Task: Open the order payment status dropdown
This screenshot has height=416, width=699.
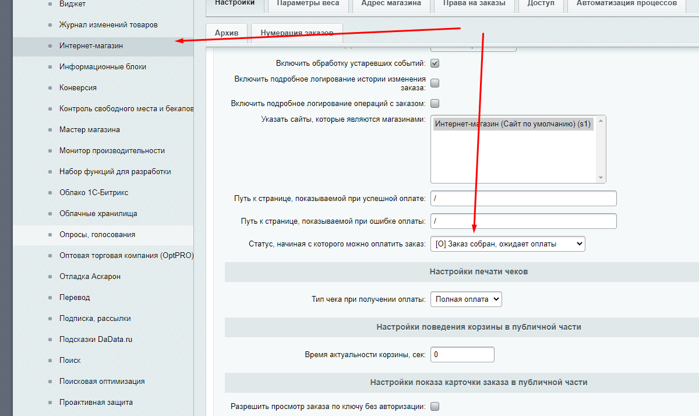Action: tap(507, 244)
